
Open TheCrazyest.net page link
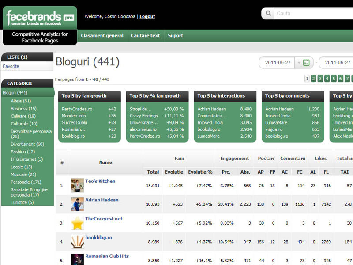tap(104, 219)
